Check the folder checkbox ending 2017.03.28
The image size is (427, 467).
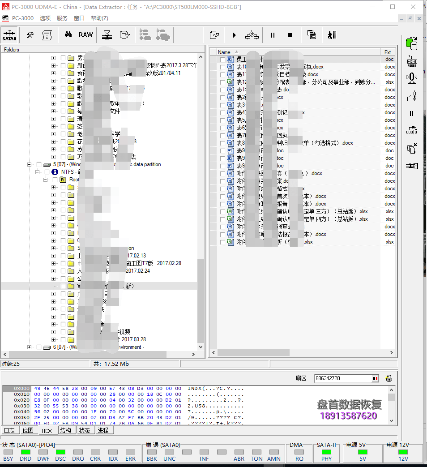(x=63, y=339)
